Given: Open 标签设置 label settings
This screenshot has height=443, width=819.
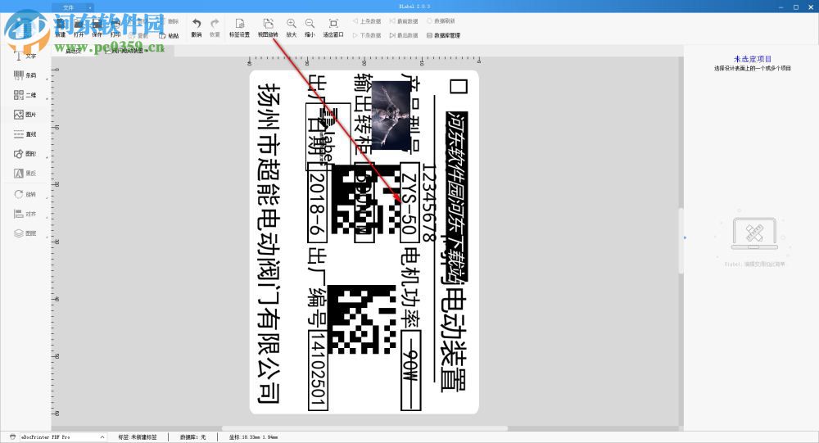Looking at the screenshot, I should (x=240, y=28).
